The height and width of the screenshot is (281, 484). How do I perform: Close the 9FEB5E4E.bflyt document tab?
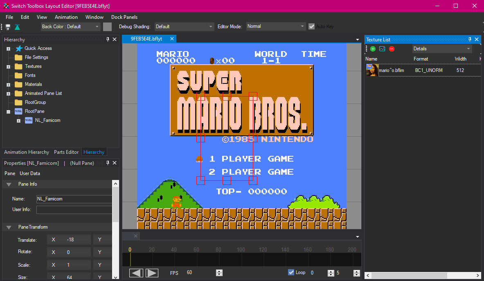tap(172, 38)
